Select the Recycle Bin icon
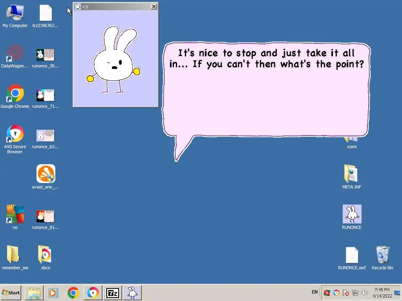 (x=382, y=258)
